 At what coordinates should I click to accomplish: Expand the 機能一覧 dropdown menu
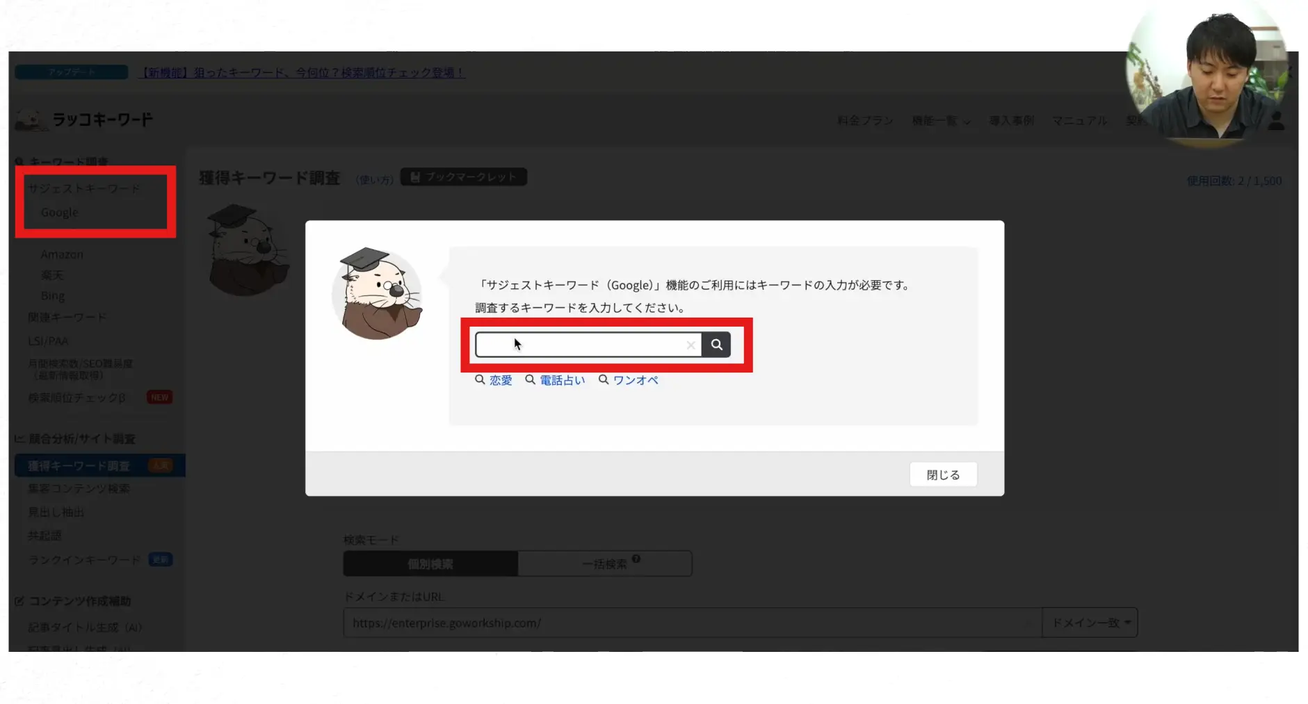pos(941,121)
